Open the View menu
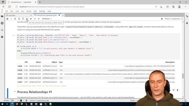The image size is (189, 106). coord(17,11)
